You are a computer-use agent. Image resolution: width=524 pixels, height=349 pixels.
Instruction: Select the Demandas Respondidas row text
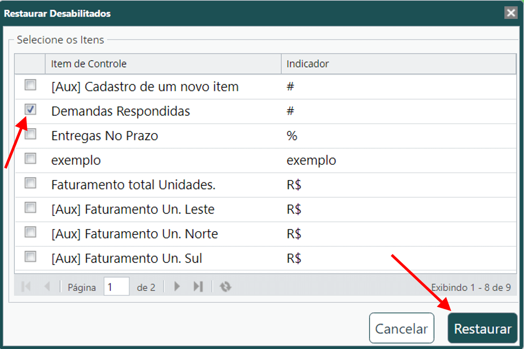pyautogui.click(x=121, y=112)
